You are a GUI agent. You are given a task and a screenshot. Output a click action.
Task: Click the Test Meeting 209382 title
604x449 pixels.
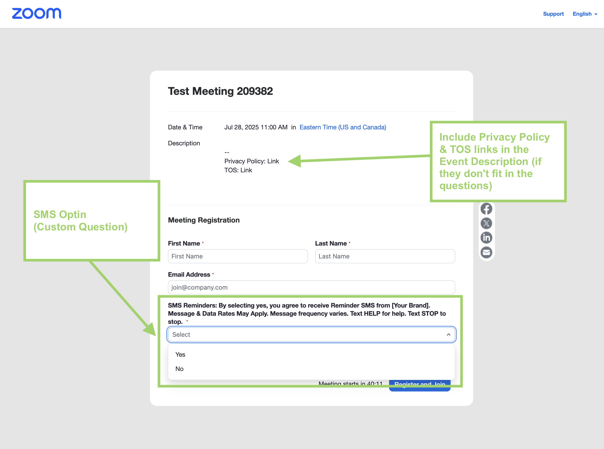coord(220,91)
